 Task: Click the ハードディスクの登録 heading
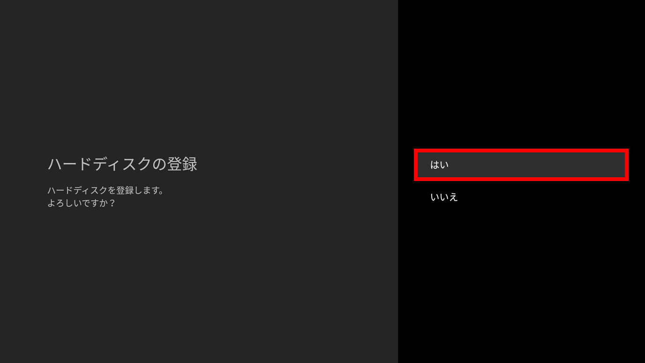(122, 164)
